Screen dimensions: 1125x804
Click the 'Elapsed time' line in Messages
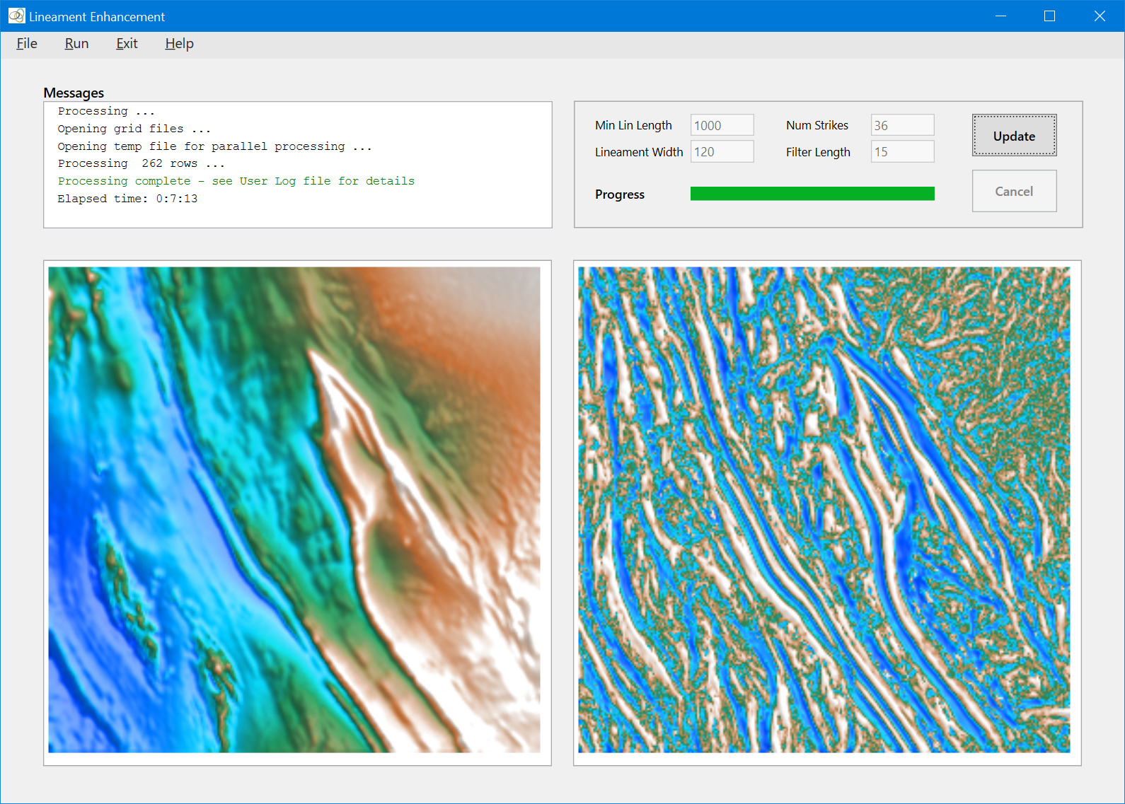[x=127, y=199]
